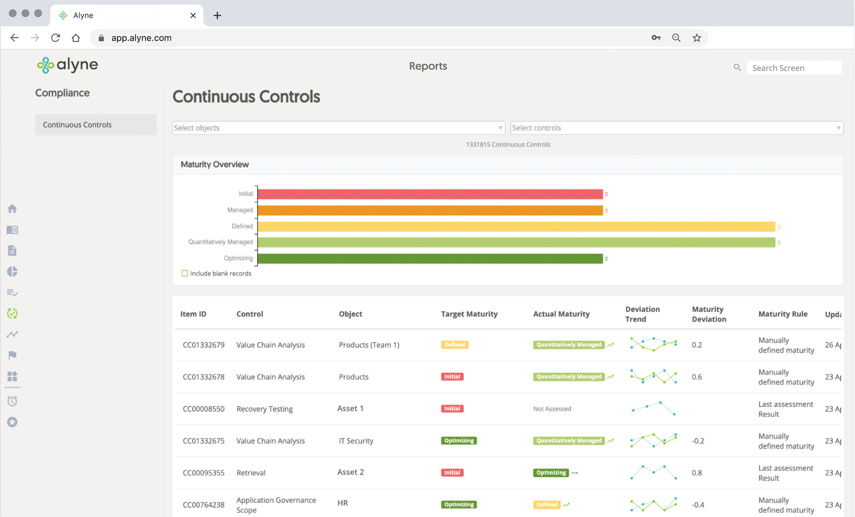Screen dimensions: 855x517
Task: Open the checklist tasks sidebar icon
Action: click(x=12, y=293)
